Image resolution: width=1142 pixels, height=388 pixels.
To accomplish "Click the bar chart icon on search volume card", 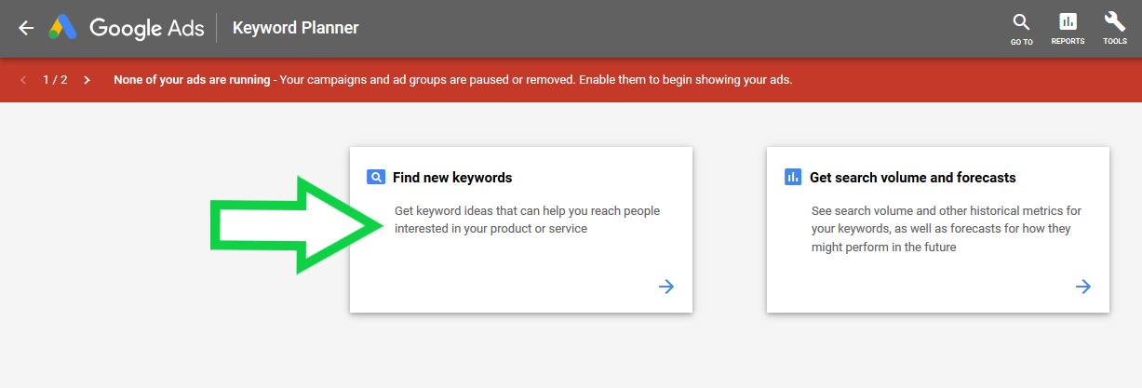I will click(x=793, y=177).
